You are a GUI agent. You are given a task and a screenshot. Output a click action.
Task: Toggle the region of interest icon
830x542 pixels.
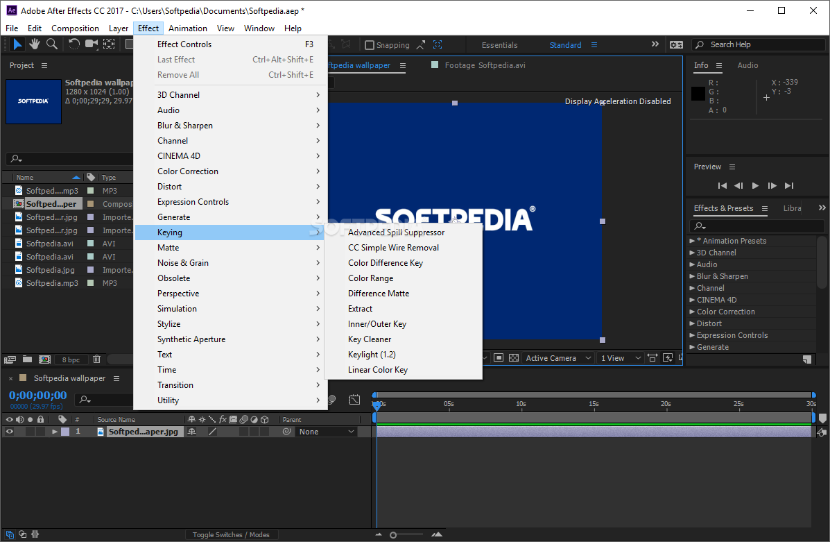click(498, 358)
